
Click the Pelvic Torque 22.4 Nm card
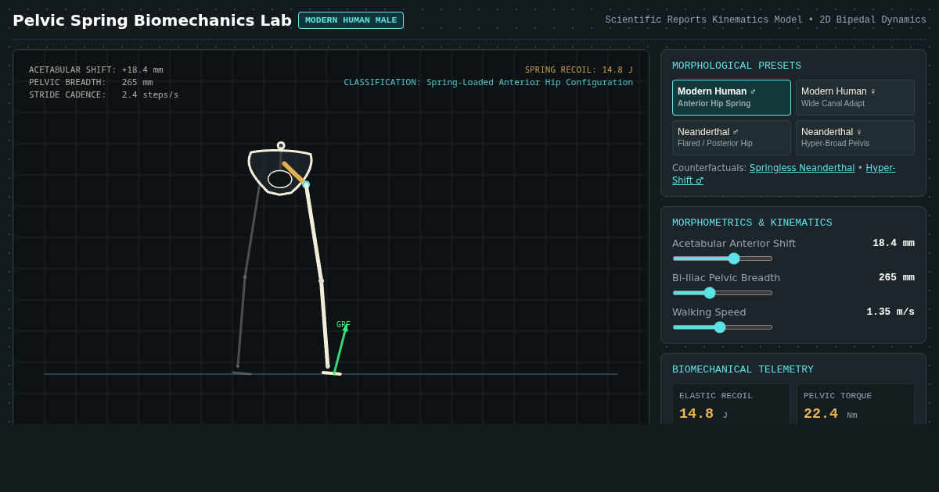click(x=855, y=405)
